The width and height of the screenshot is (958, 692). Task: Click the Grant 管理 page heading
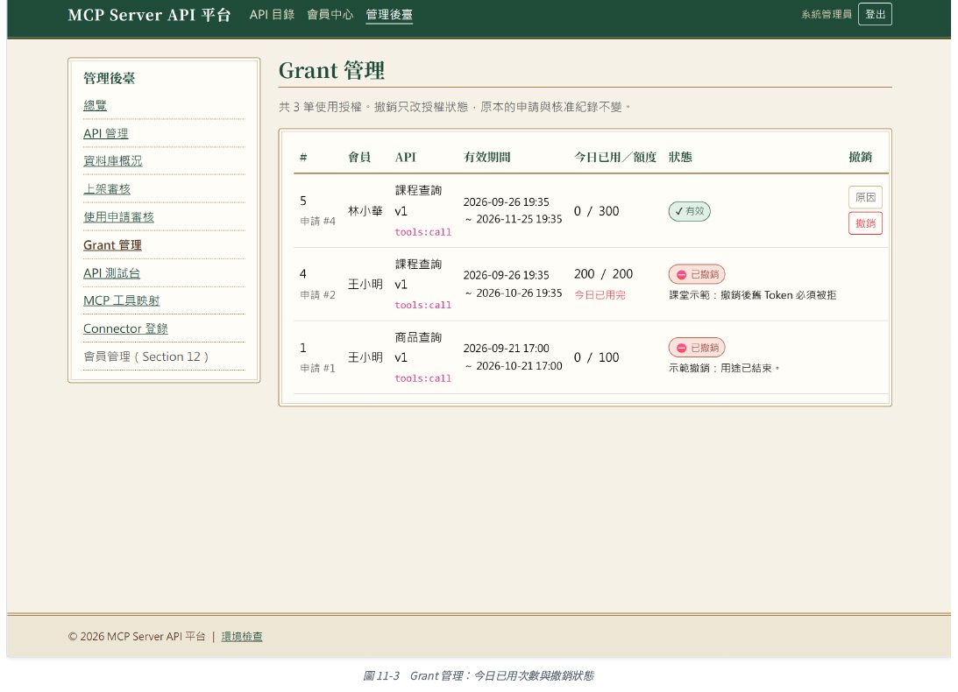[x=332, y=70]
